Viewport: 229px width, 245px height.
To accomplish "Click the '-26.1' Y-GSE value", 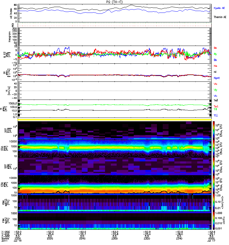I will click(x=211, y=234).
